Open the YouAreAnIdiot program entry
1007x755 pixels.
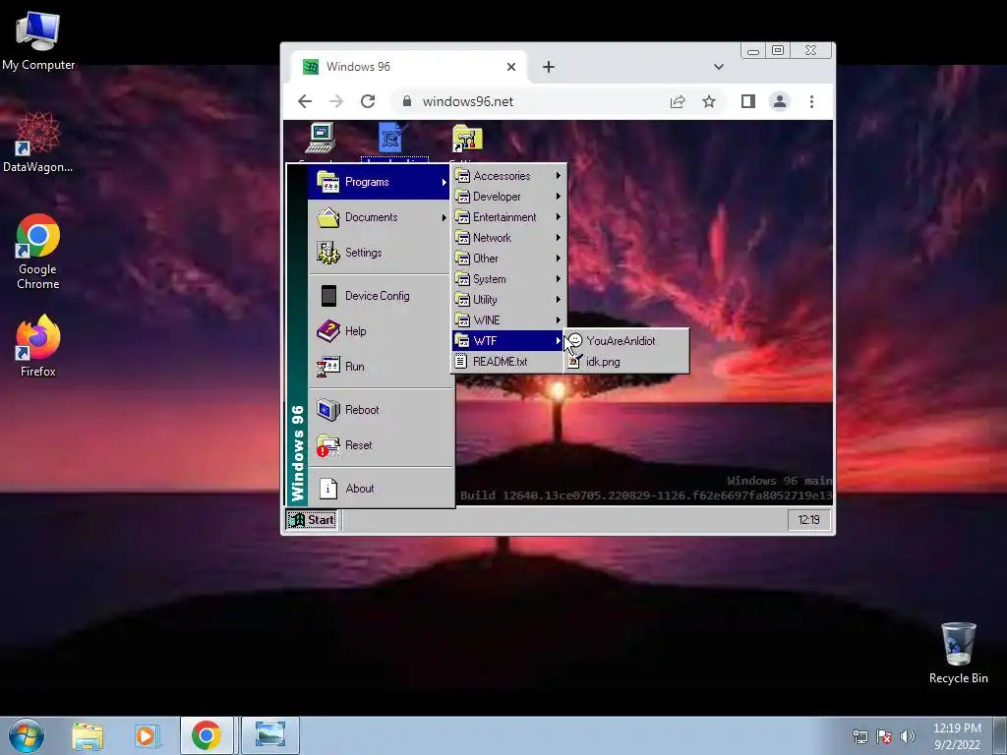626,341
